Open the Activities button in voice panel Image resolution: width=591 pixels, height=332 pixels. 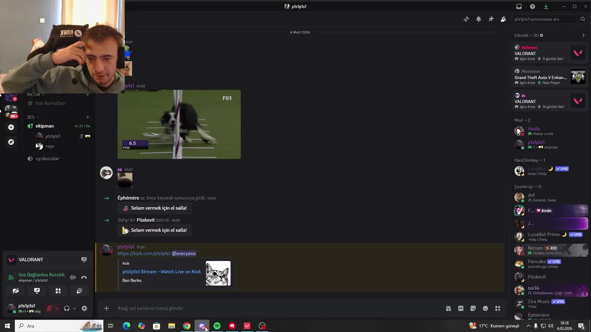[x=58, y=291]
